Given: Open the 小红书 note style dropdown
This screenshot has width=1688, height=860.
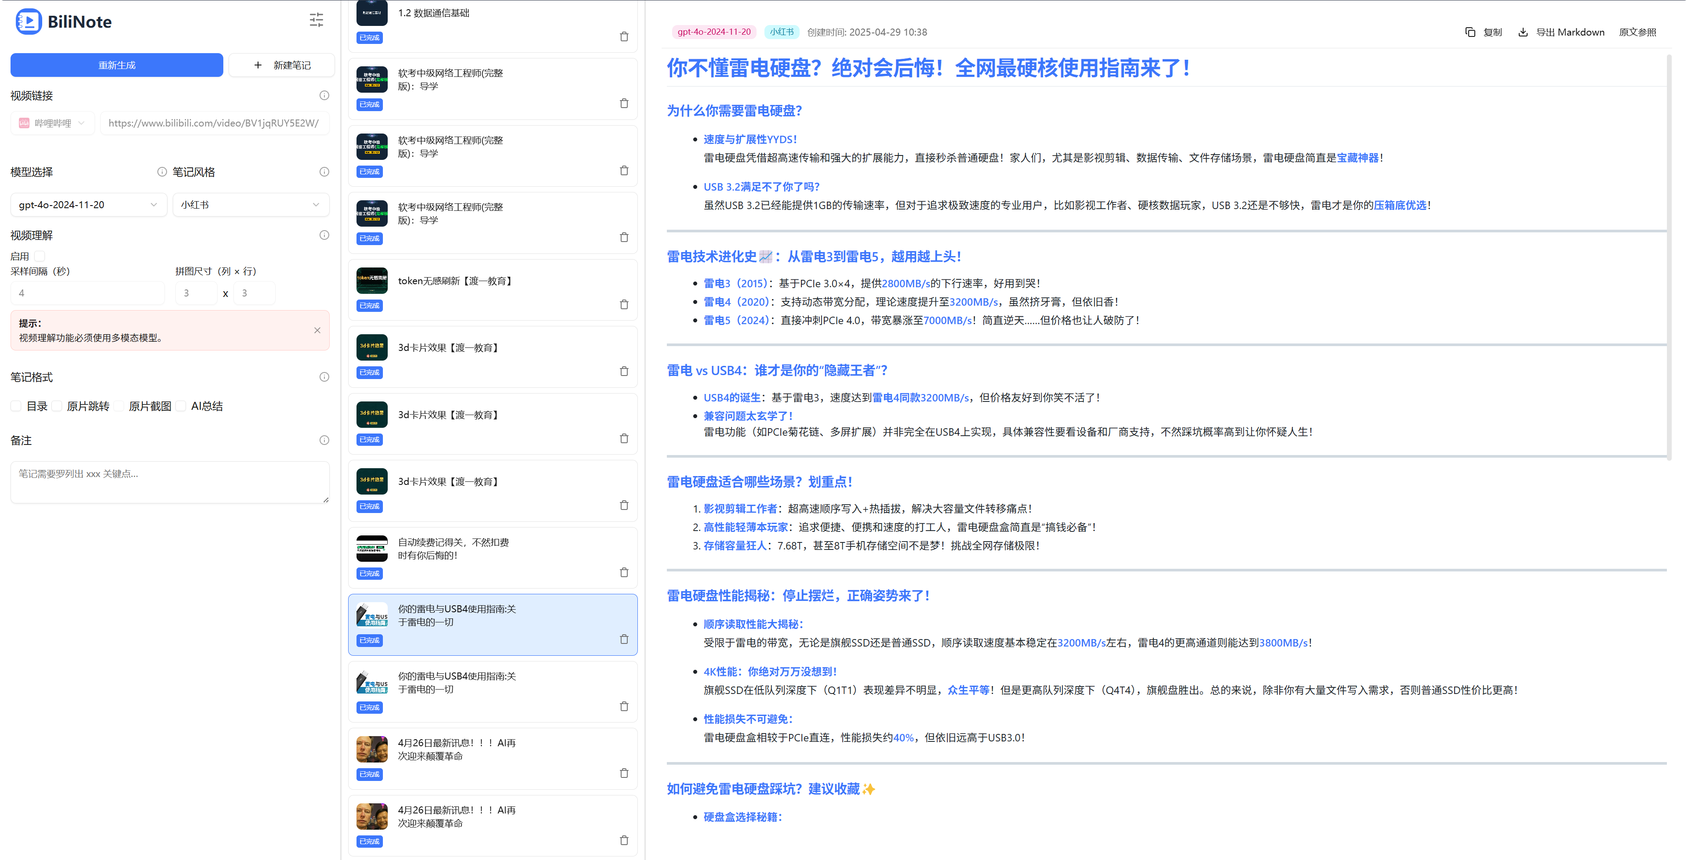Looking at the screenshot, I should pyautogui.click(x=251, y=204).
